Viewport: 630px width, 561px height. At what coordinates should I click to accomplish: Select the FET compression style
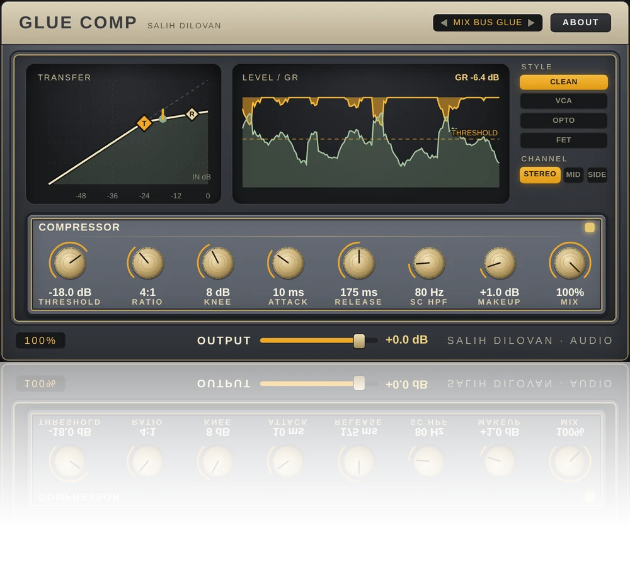[x=563, y=140]
